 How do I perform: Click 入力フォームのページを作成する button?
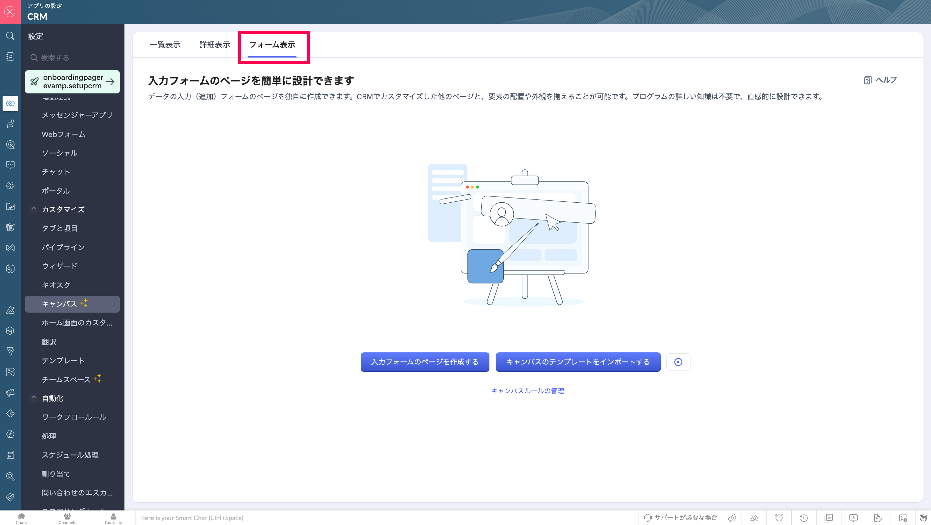(425, 362)
